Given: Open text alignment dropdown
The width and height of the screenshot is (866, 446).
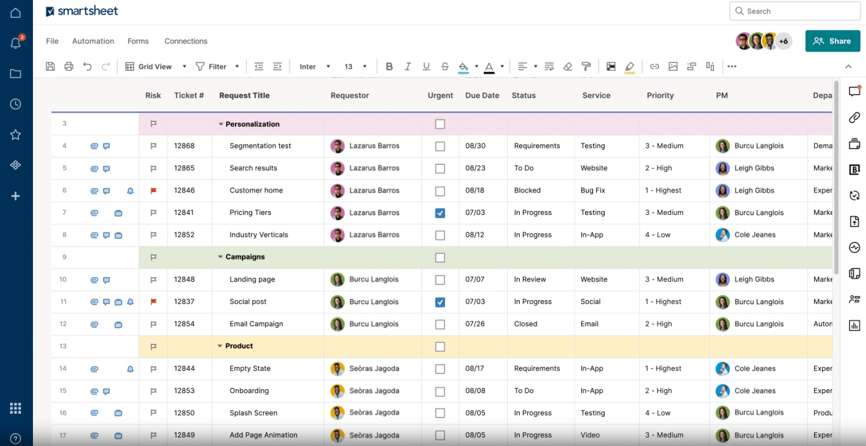Looking at the screenshot, I should point(527,66).
